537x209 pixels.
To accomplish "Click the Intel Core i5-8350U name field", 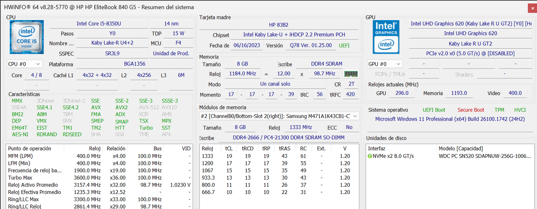I will tap(98, 24).
